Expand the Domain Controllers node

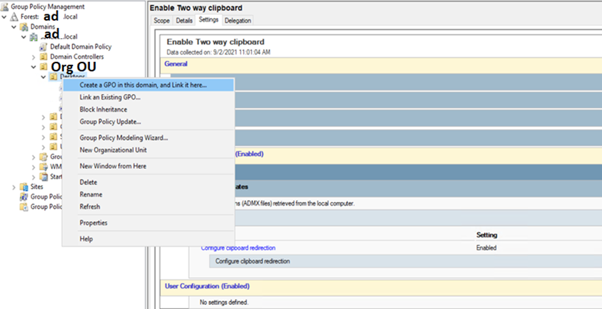coord(33,57)
